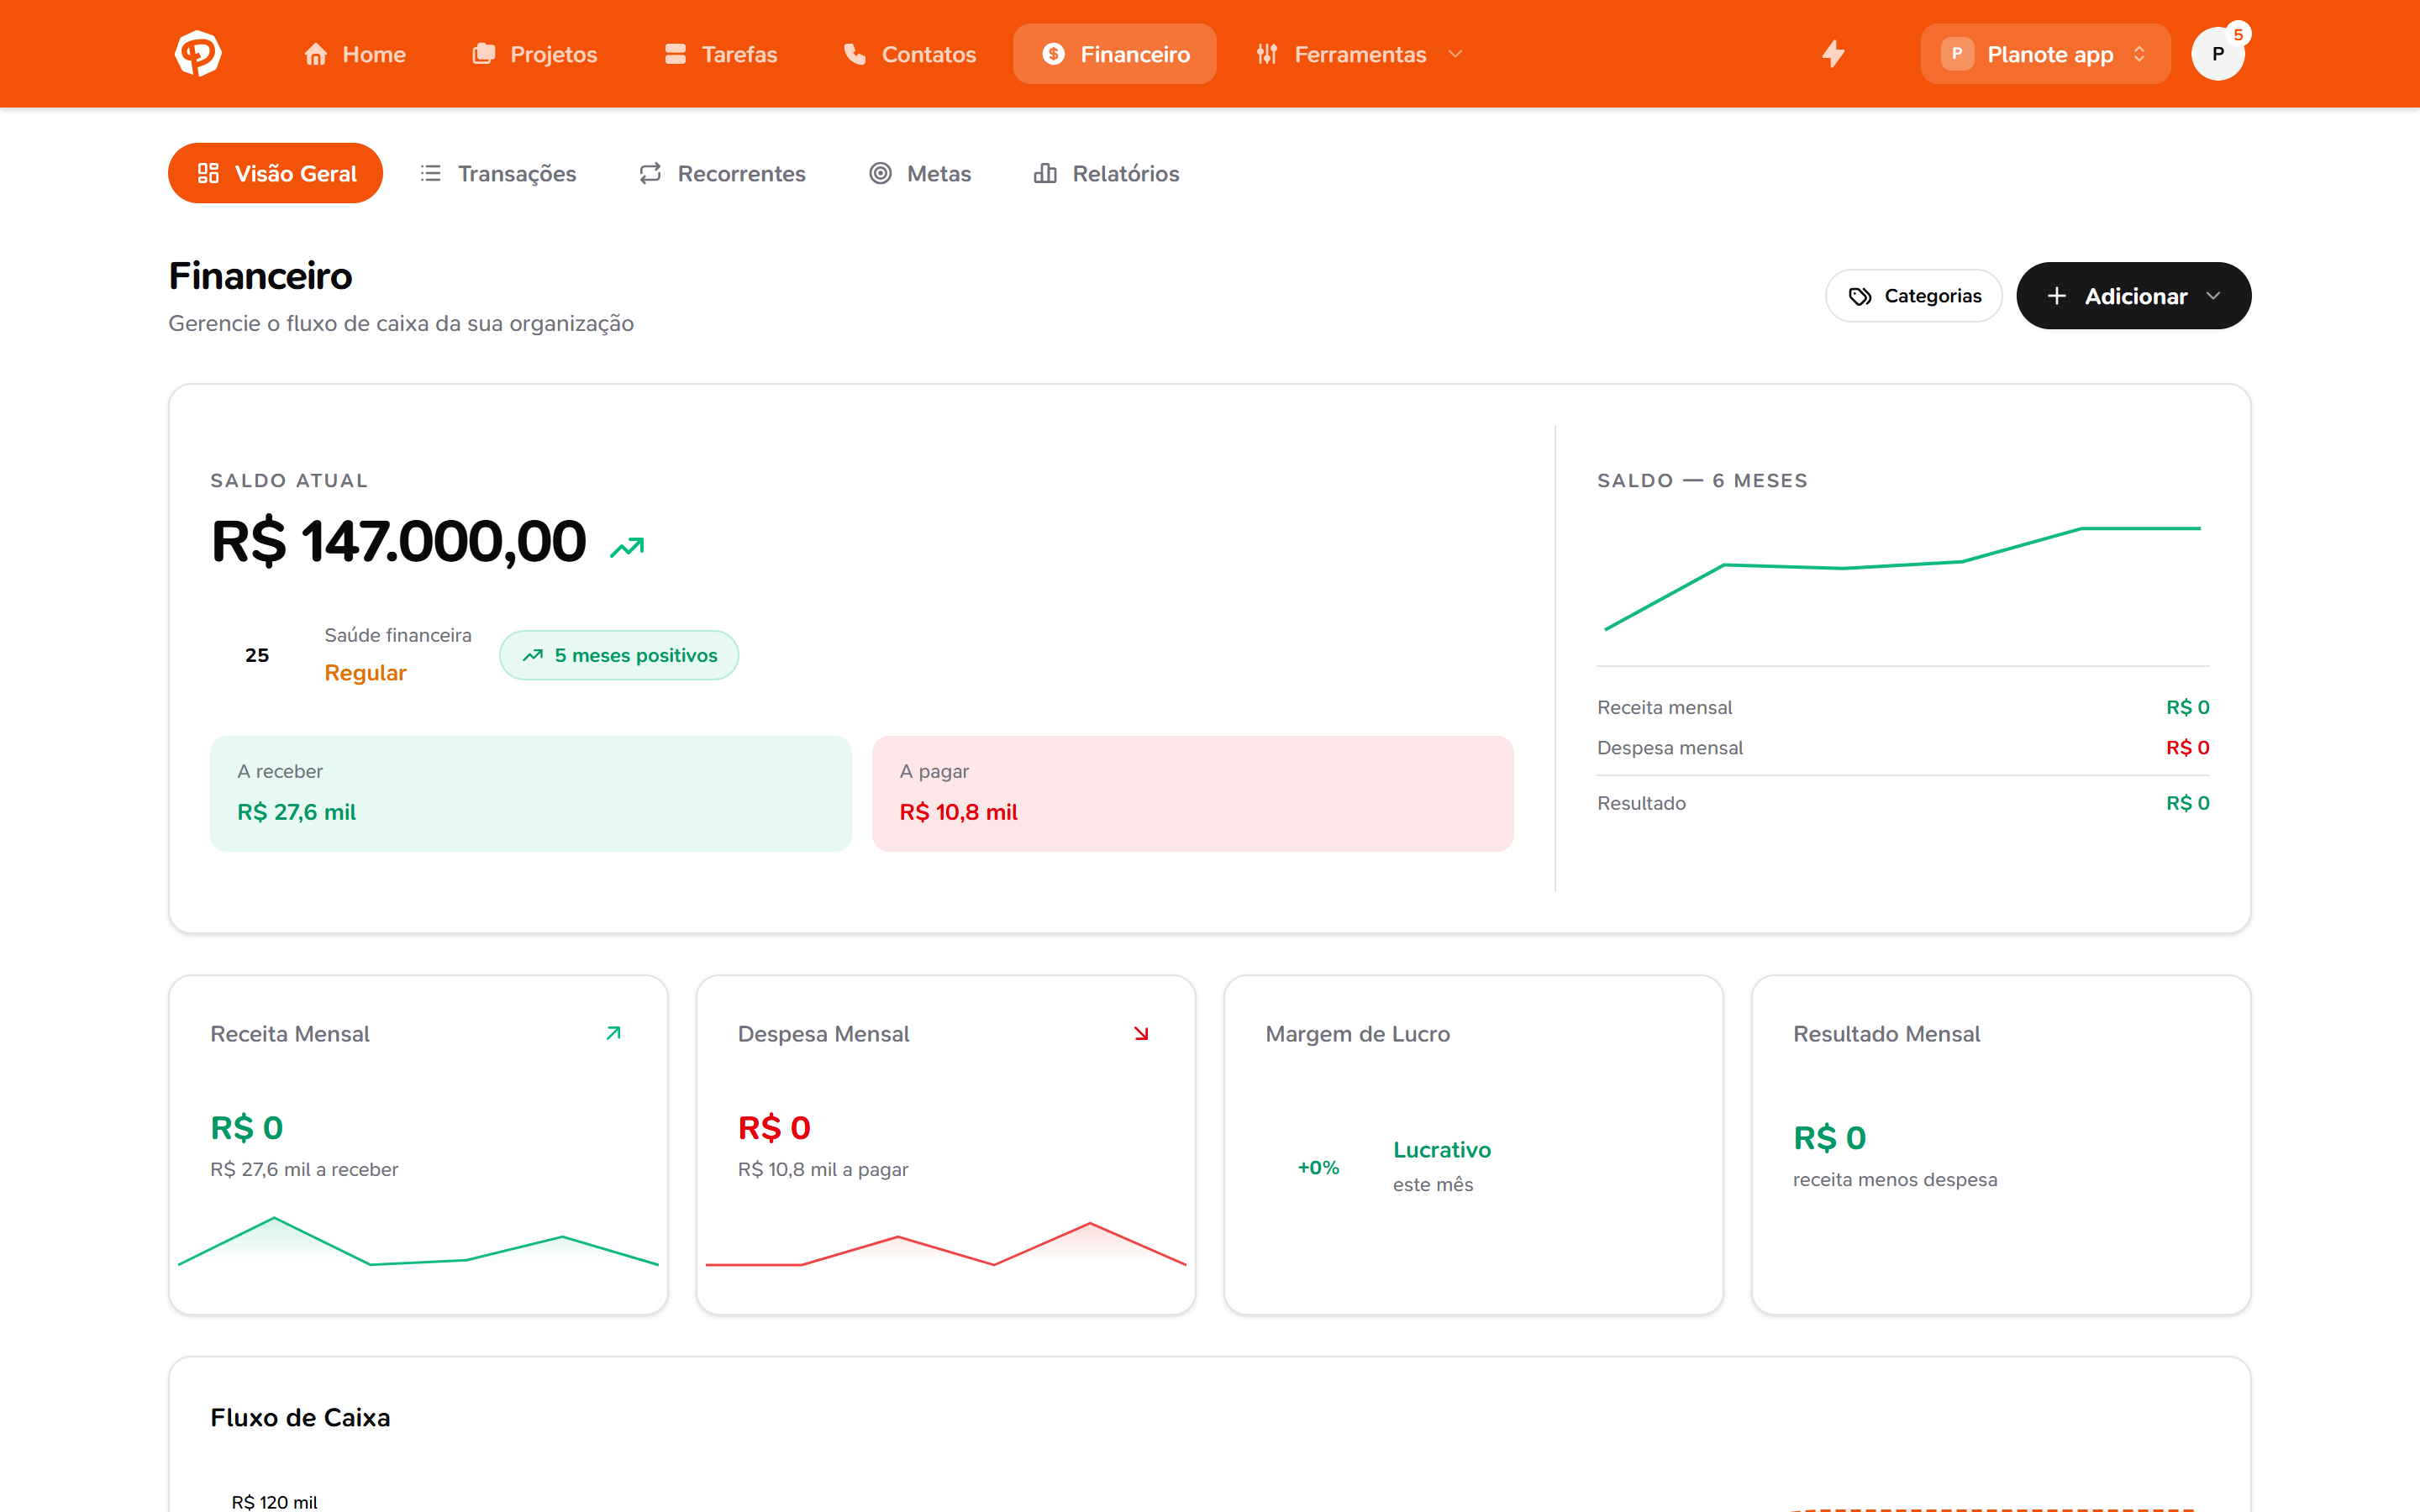Click the R$ 147.000,00 balance value
Viewport: 2420px width, 1512px height.
click(x=399, y=541)
